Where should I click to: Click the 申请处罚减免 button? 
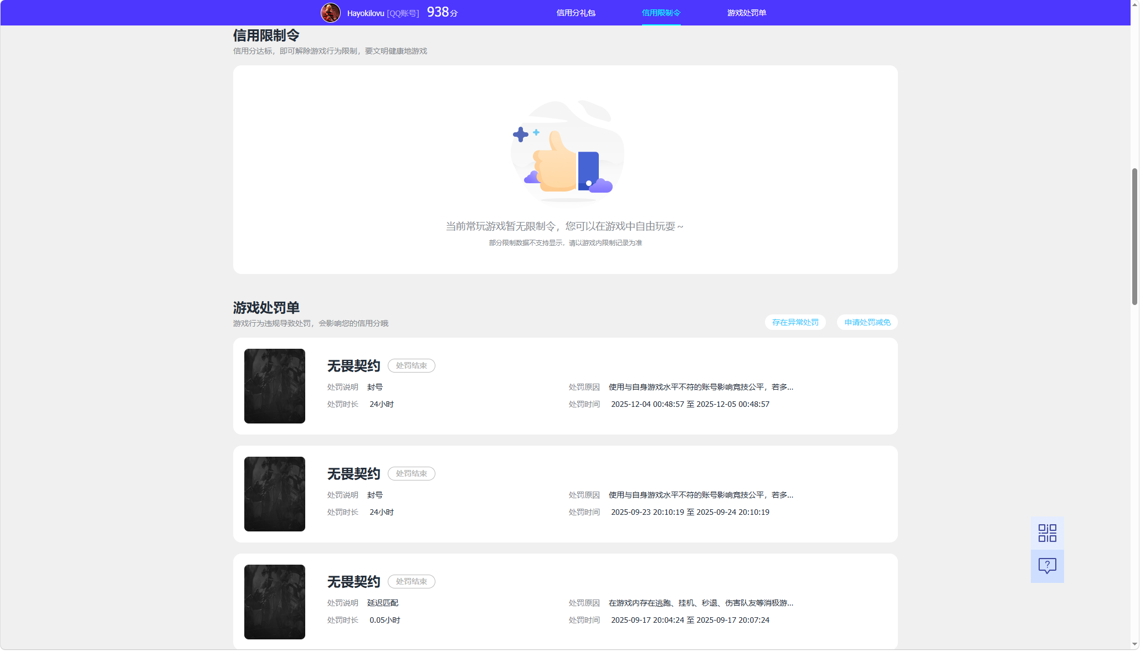click(x=867, y=322)
